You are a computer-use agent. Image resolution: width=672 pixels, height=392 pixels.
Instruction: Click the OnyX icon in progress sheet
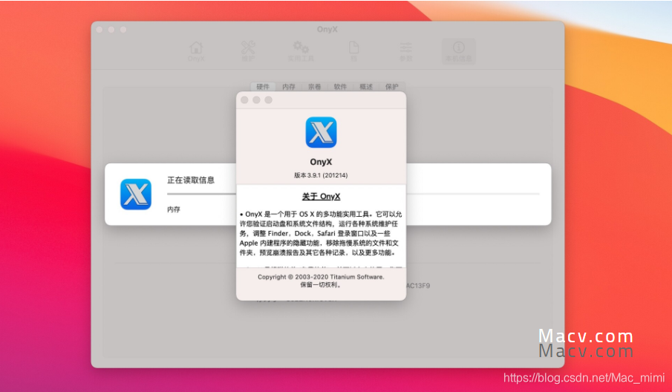pos(136,194)
